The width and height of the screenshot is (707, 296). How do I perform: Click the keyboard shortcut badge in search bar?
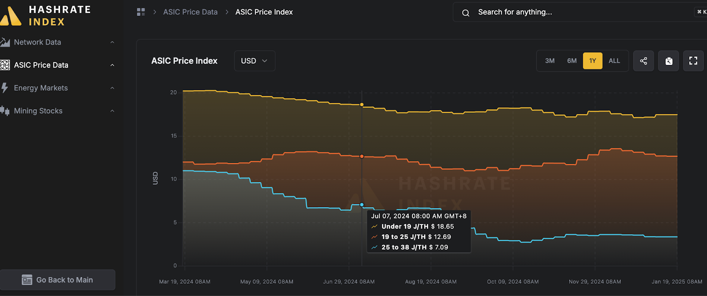(x=701, y=12)
